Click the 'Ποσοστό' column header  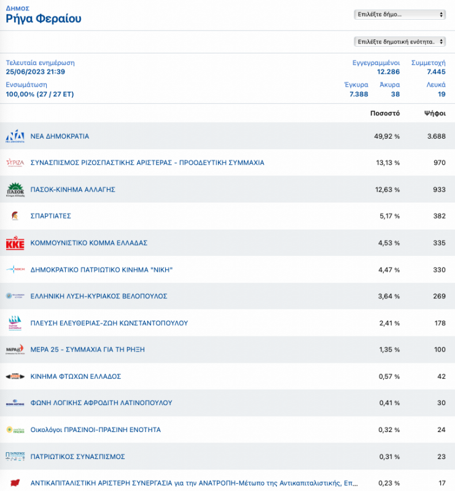point(385,114)
